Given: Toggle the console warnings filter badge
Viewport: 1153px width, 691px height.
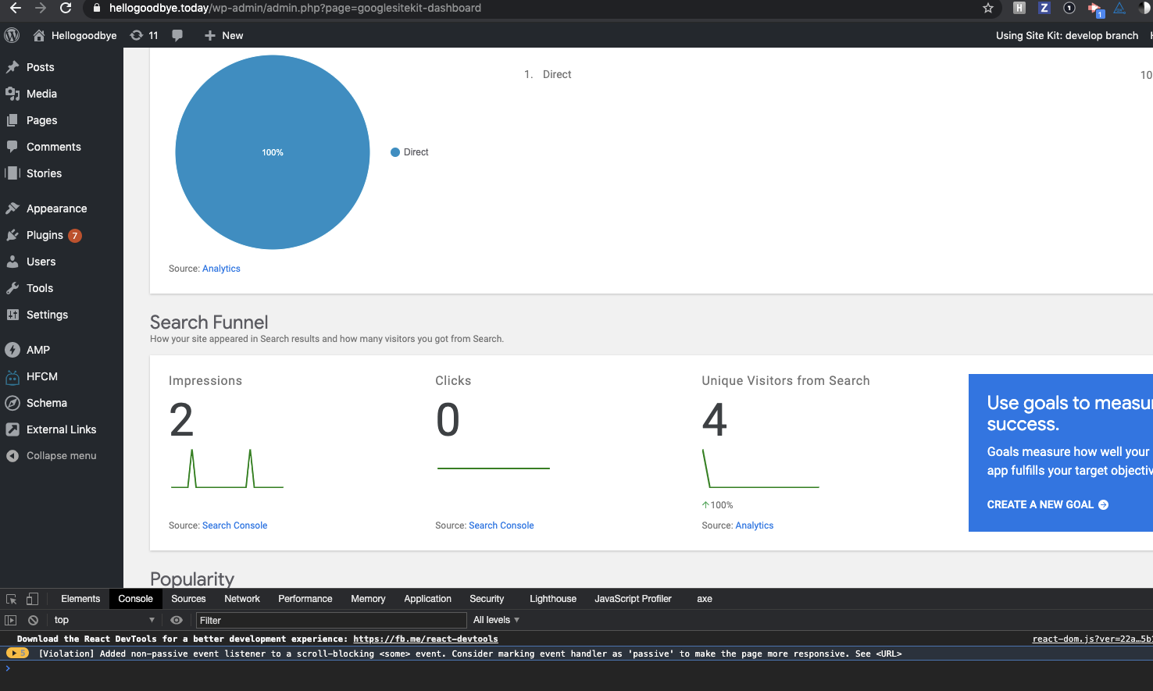Looking at the screenshot, I should [17, 653].
